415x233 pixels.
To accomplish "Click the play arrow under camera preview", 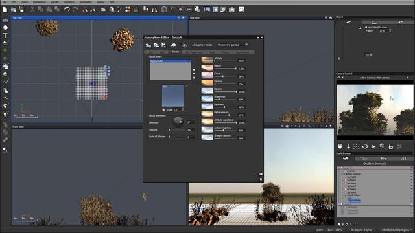I will click(373, 146).
